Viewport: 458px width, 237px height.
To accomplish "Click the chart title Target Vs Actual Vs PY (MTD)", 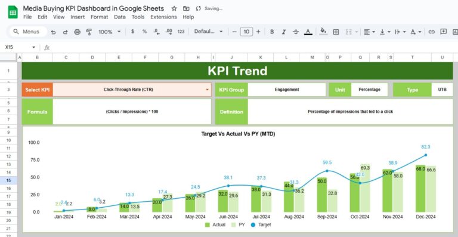I will (x=238, y=134).
